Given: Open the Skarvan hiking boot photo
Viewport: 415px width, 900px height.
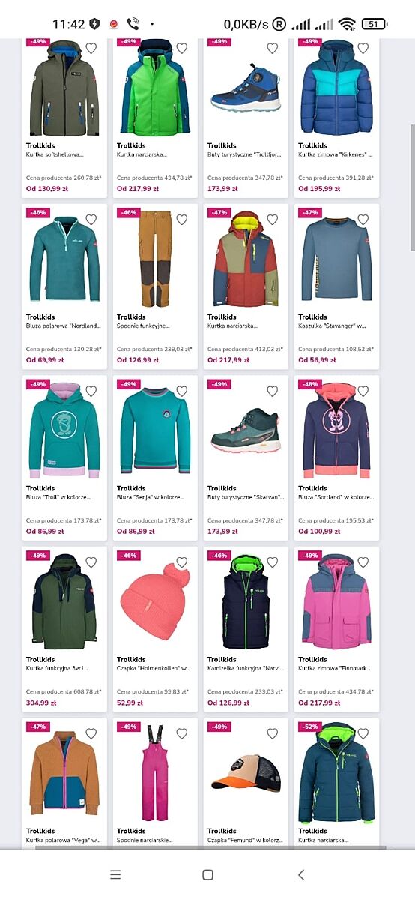Looking at the screenshot, I should pyautogui.click(x=246, y=431).
